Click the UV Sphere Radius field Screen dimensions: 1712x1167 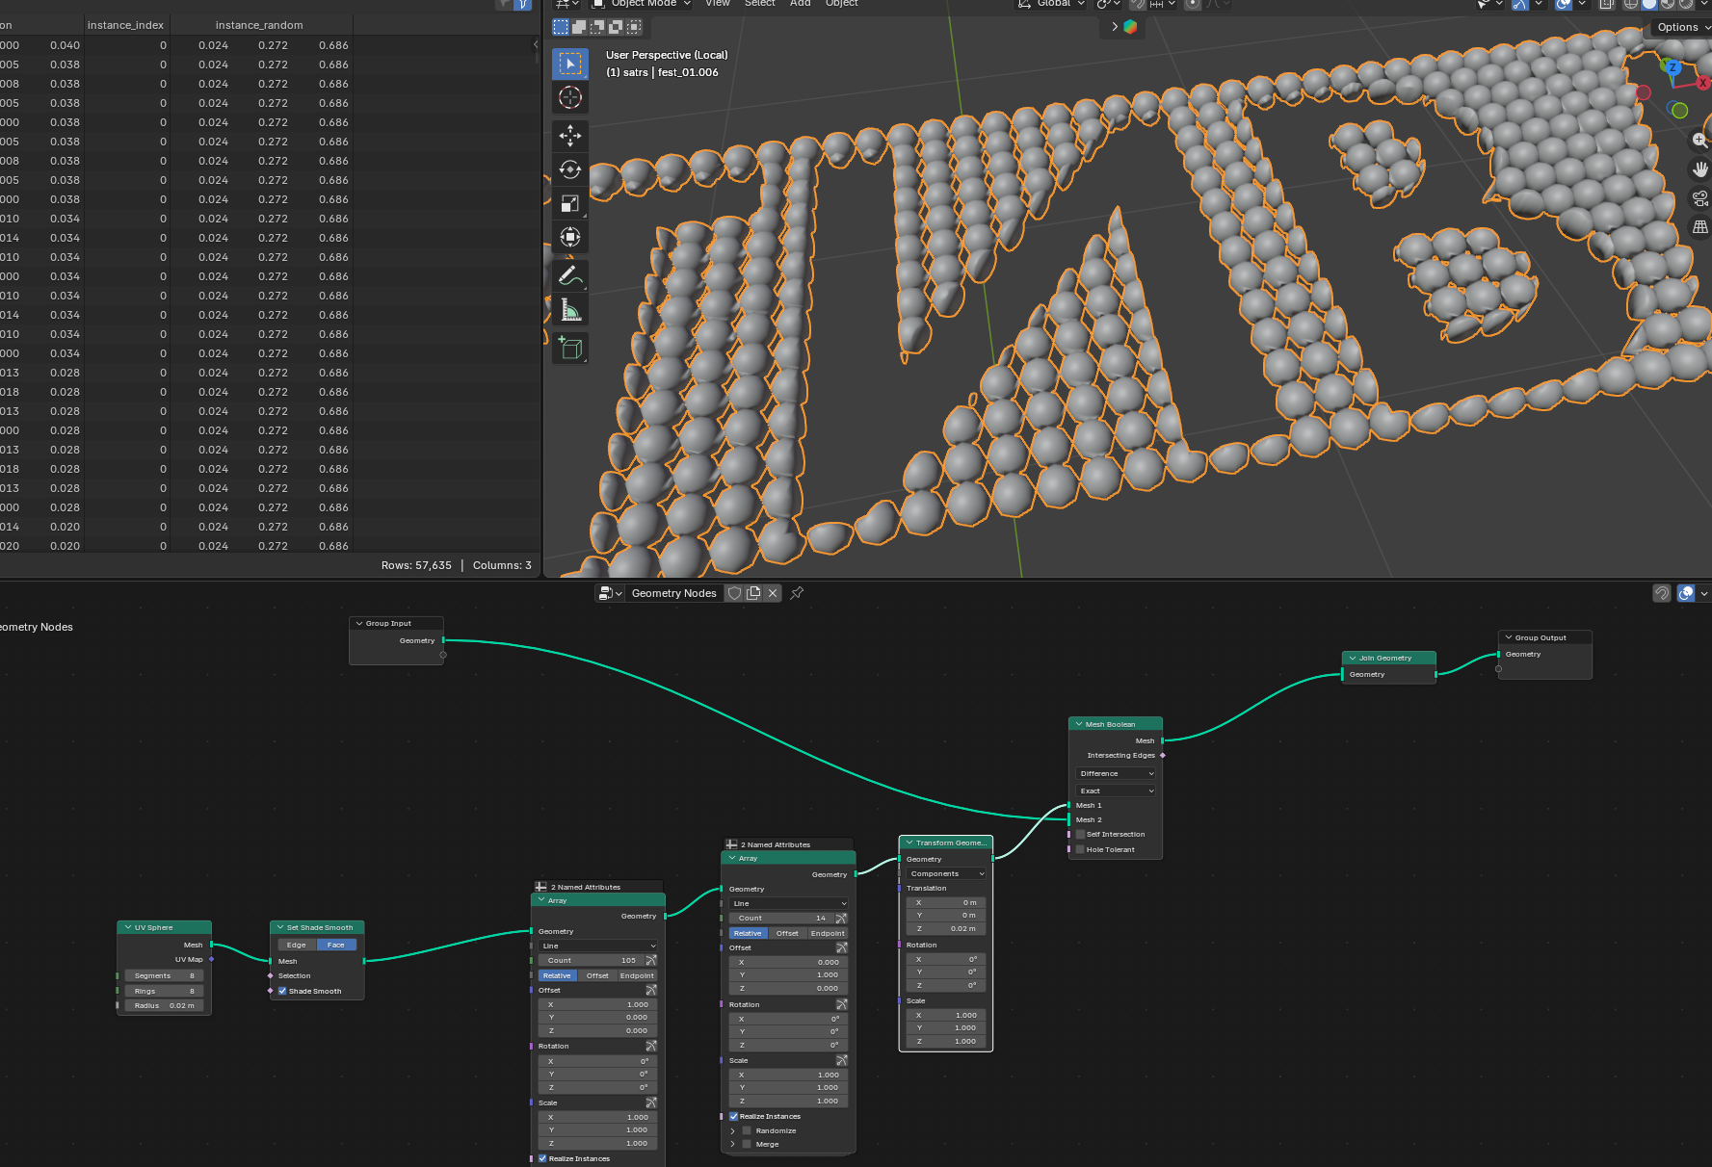point(164,1006)
